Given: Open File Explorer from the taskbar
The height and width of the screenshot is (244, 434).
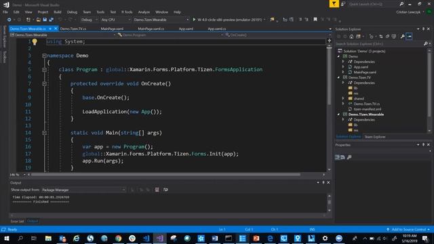Looking at the screenshot, I should (x=48, y=238).
